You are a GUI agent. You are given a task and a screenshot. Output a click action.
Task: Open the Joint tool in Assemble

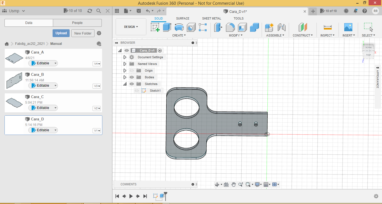(x=281, y=27)
